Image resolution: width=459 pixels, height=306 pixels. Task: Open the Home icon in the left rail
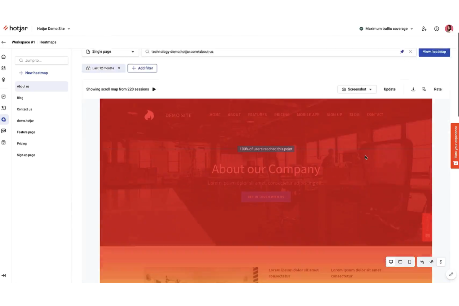3,57
